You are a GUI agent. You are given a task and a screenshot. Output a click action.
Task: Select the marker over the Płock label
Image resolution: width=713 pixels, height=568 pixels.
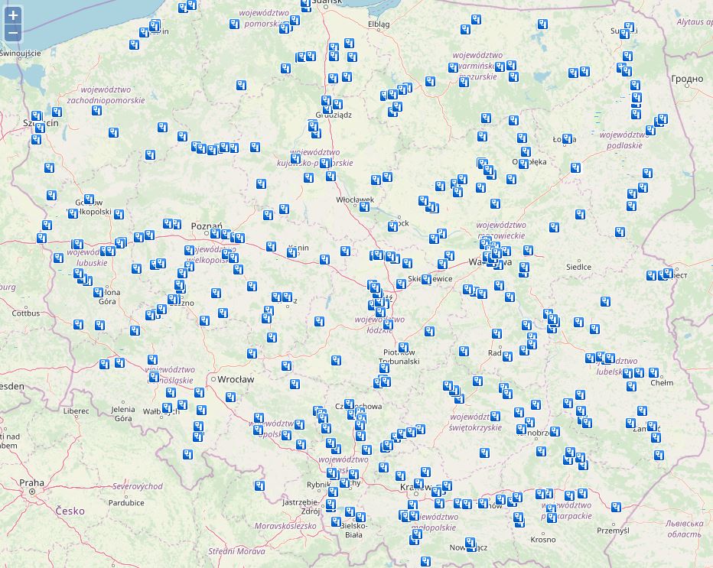393,226
